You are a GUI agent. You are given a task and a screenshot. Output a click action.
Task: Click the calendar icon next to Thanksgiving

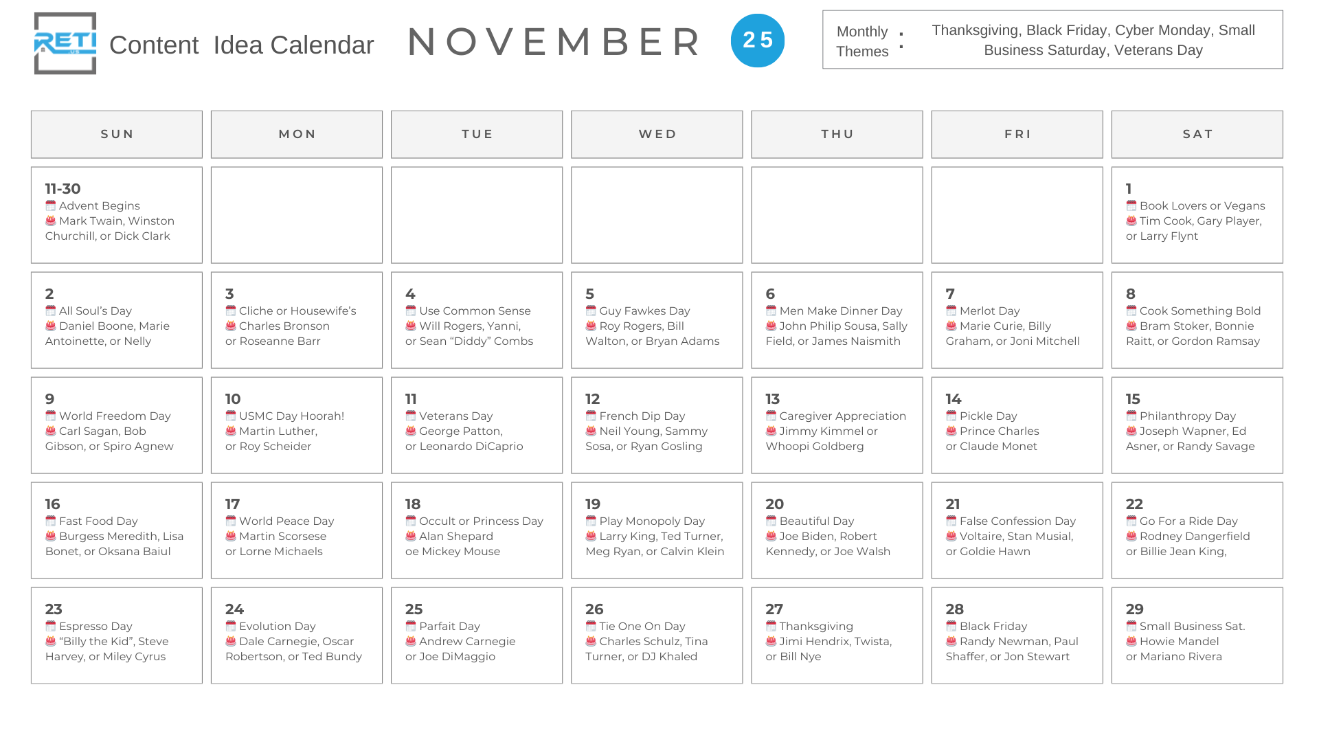pyautogui.click(x=771, y=626)
